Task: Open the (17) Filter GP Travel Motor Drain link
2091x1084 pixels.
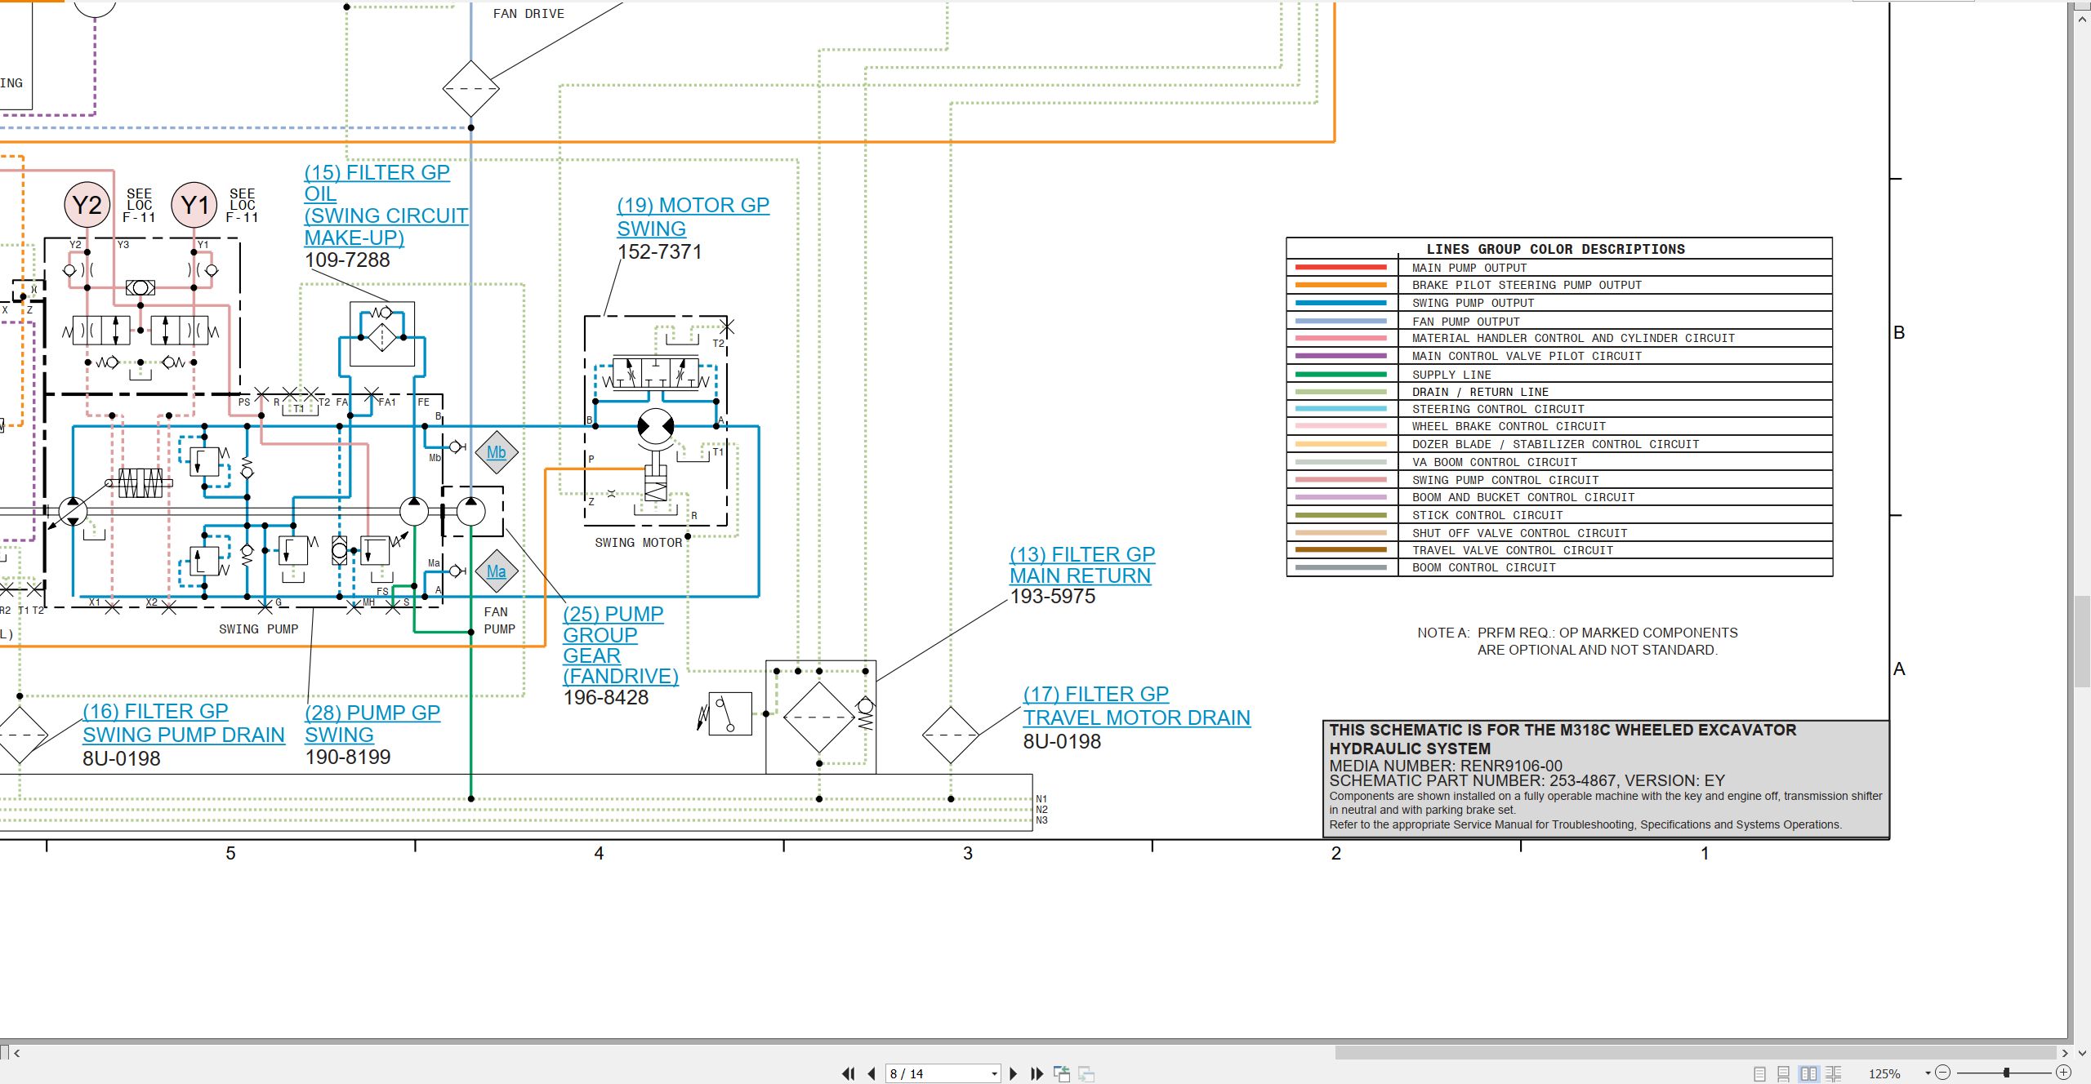Action: pyautogui.click(x=1136, y=706)
